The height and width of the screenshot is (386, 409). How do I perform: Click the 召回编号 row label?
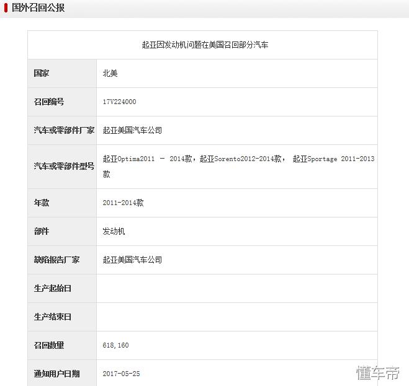[x=49, y=102]
